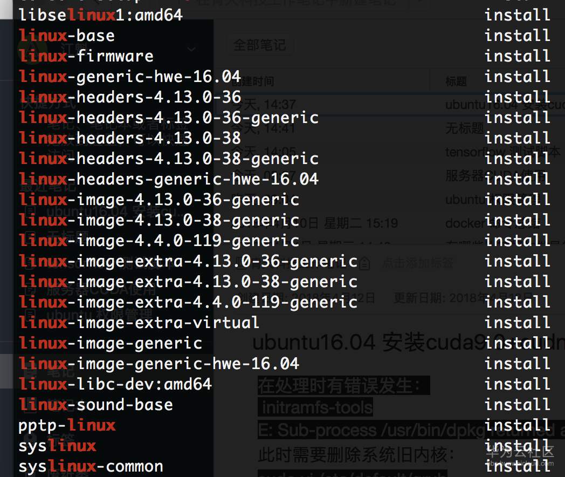Screen dimensions: 565x477
Task: Click linux-generic-hwe-16.04 in the terminal list
Action: pos(130,77)
